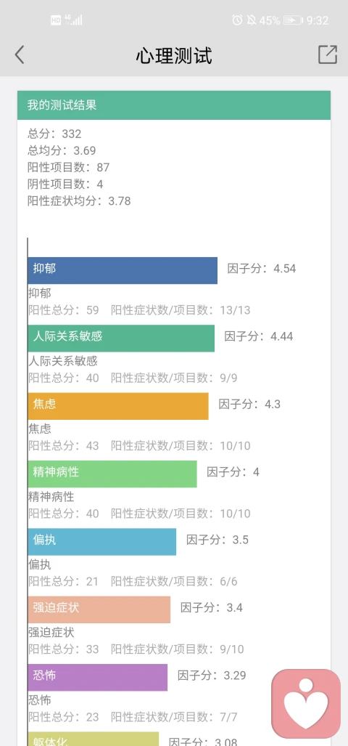The height and width of the screenshot is (746, 348).
Task: Tap the muted bell status icon
Action: pyautogui.click(x=251, y=20)
